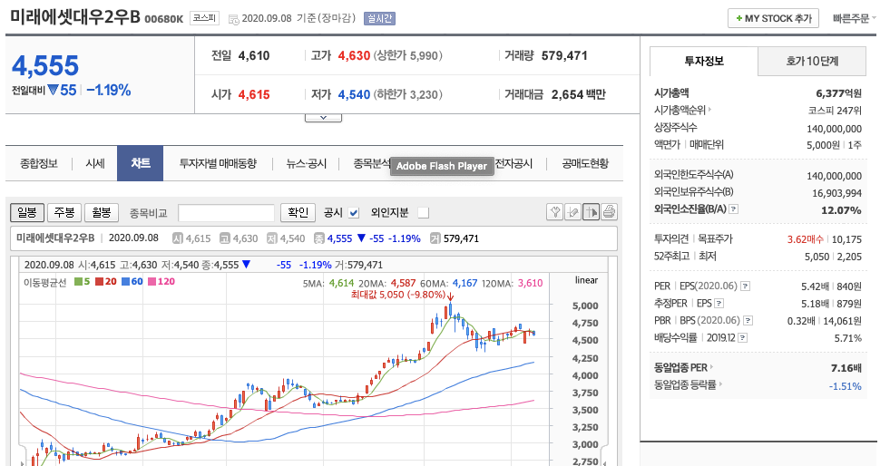Click the 배당수익률 value 5.71%
This screenshot has width=890, height=466.
point(847,338)
